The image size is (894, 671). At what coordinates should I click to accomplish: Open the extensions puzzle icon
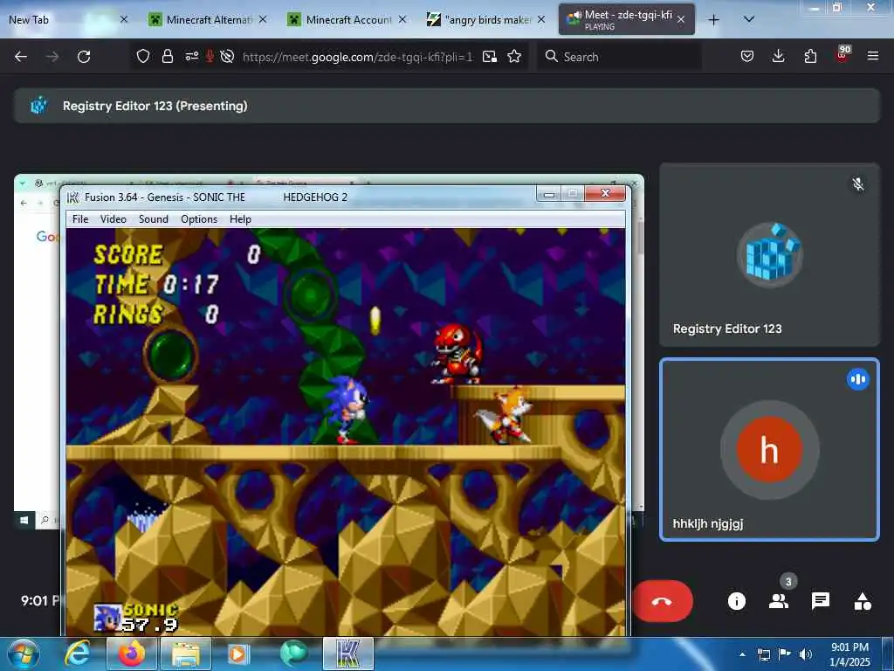pyautogui.click(x=810, y=56)
